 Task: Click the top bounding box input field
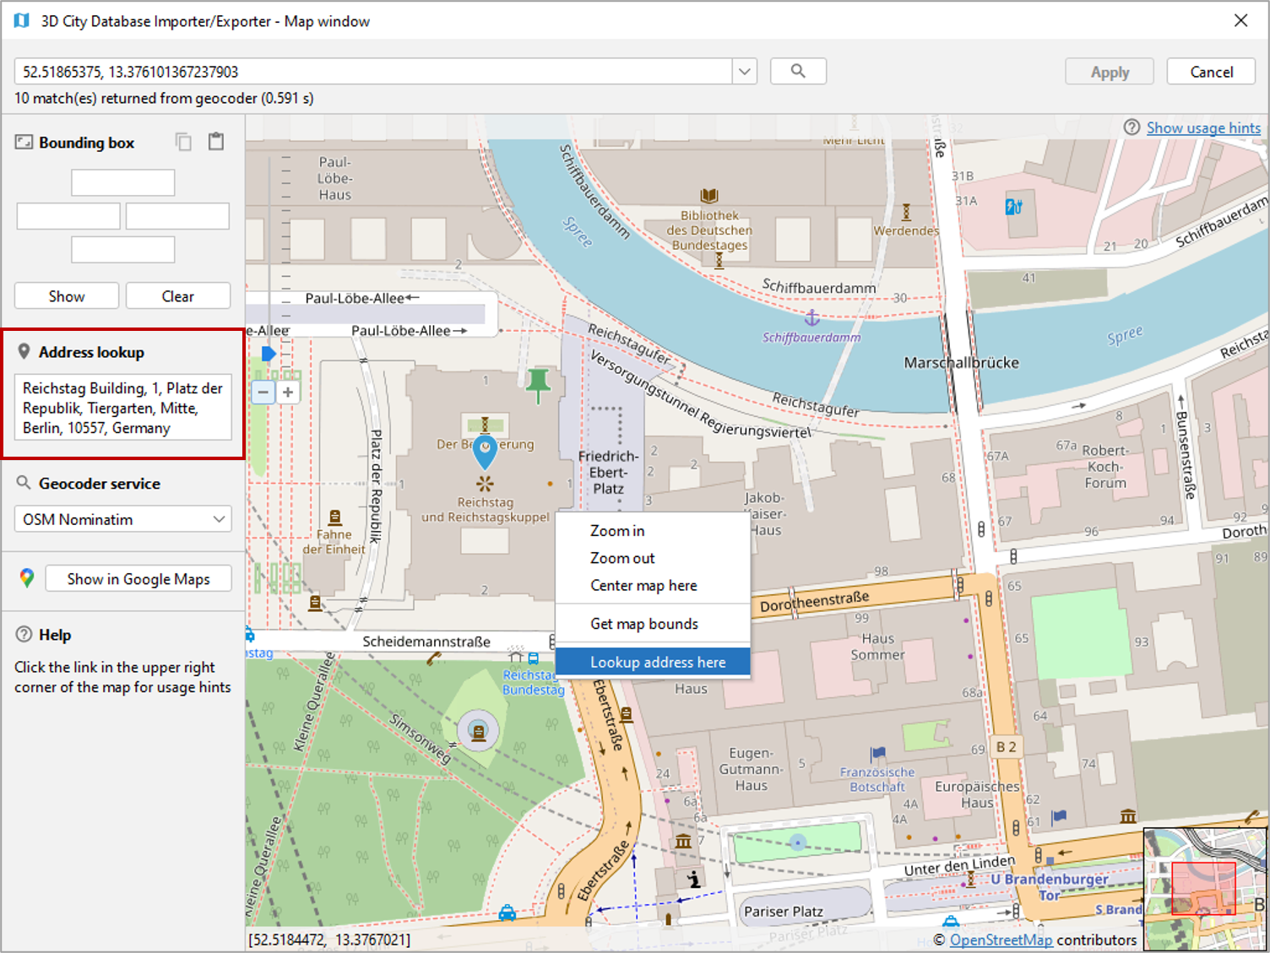tap(123, 182)
